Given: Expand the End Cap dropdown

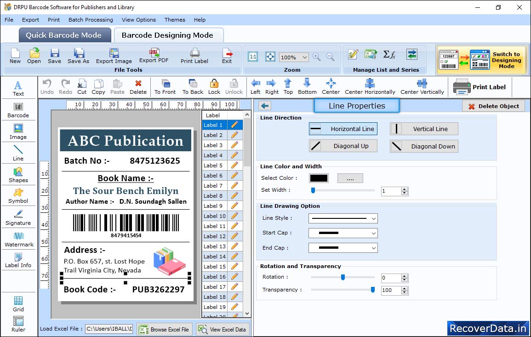Looking at the screenshot, I should (343, 248).
